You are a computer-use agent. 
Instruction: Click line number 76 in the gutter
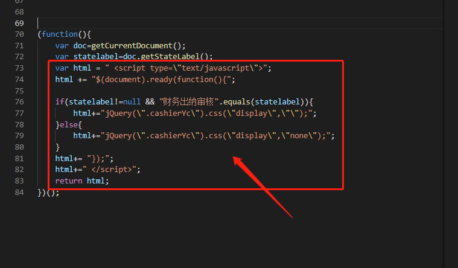tap(19, 102)
